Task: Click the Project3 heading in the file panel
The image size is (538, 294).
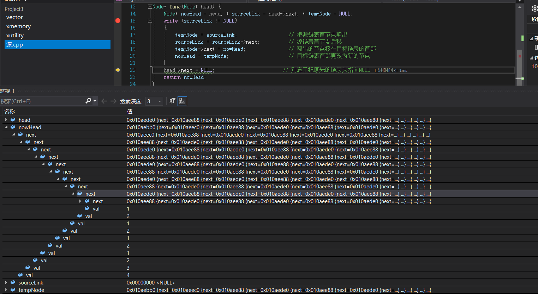Action: (x=14, y=9)
